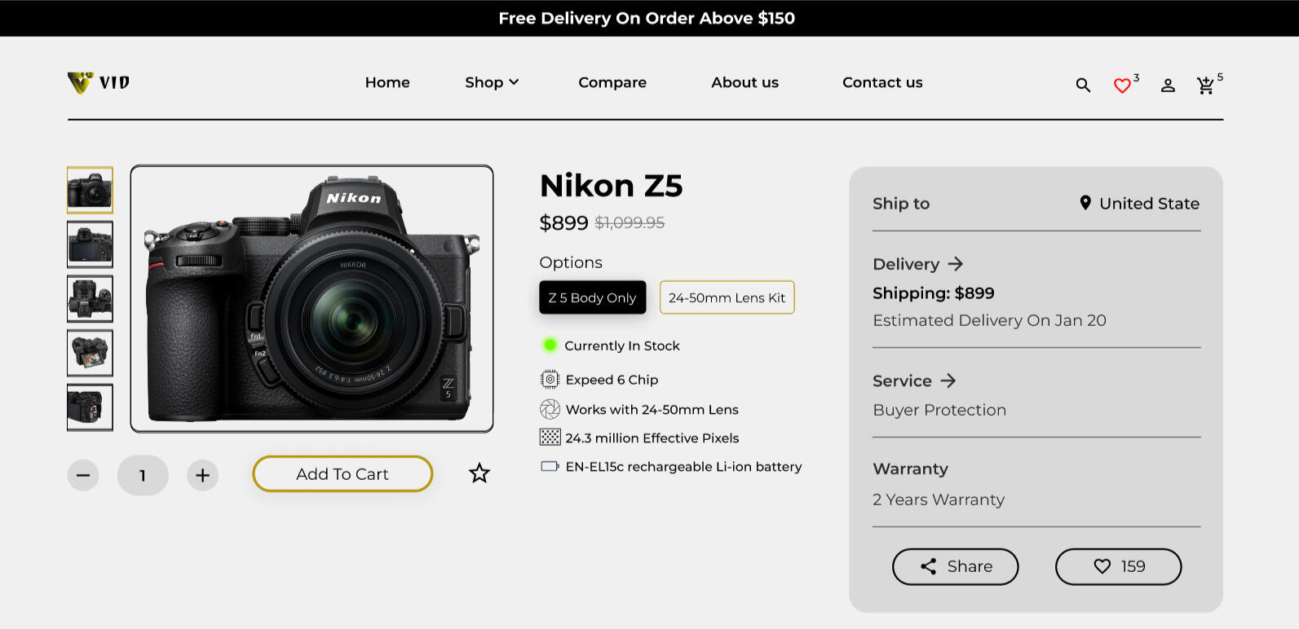The width and height of the screenshot is (1299, 629).
Task: Click 2 Years Warranty text
Action: [939, 499]
